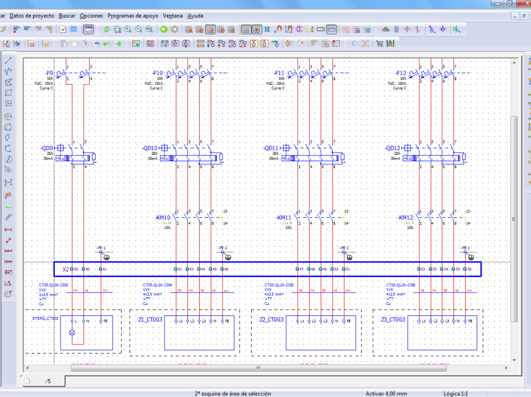Open the Programas de apoyo menu
This screenshot has width=531, height=397.
coord(133,15)
